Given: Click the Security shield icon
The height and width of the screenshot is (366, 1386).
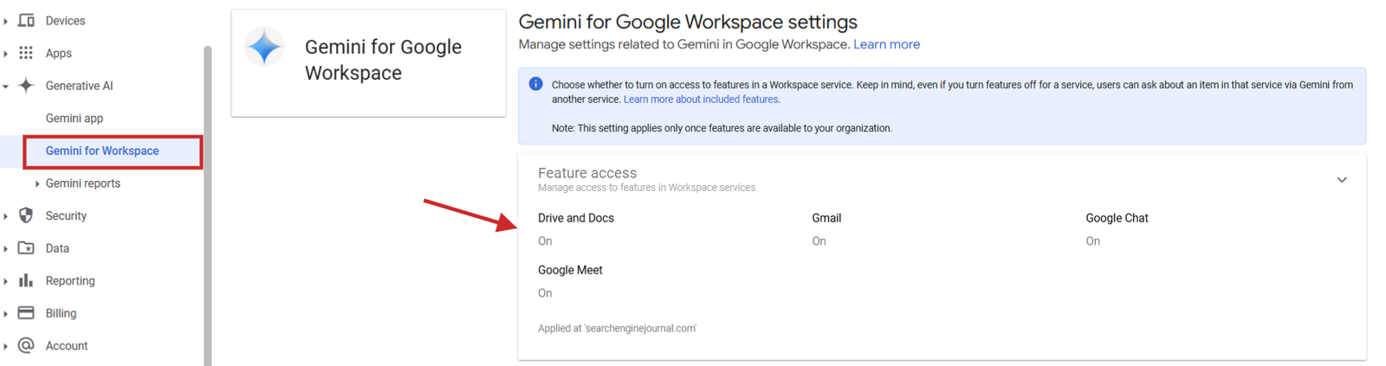Looking at the screenshot, I should 26,215.
